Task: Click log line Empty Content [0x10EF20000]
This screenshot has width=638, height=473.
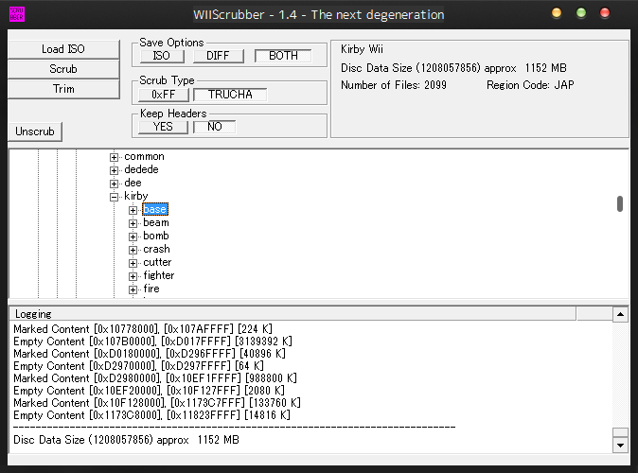Action: click(149, 391)
